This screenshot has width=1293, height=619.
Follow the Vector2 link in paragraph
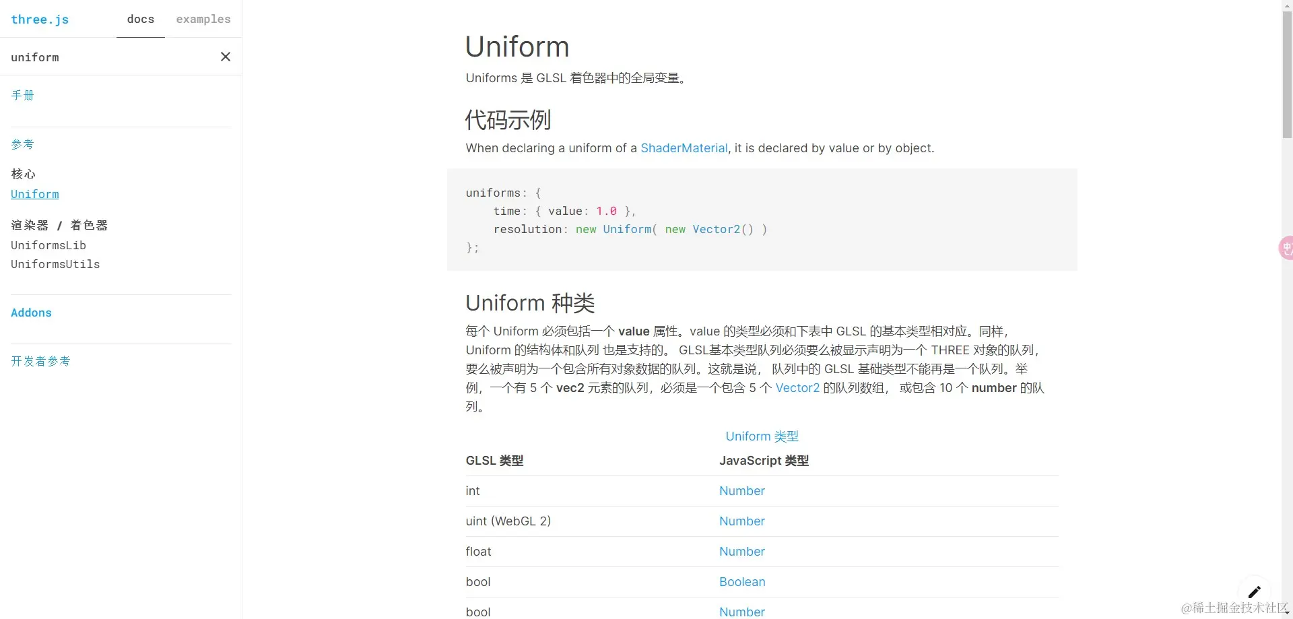(x=797, y=388)
